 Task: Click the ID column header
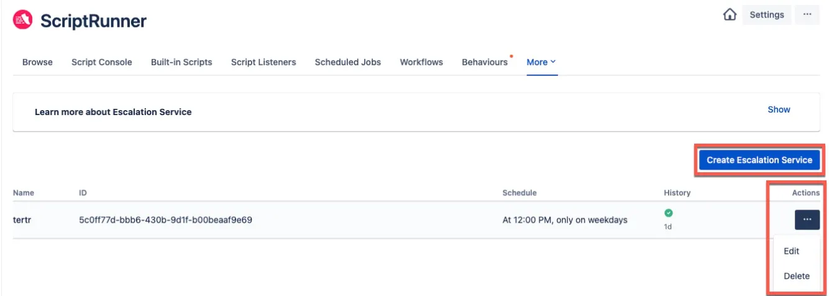(x=83, y=193)
